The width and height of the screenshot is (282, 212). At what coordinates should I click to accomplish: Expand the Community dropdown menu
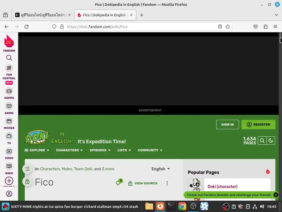150,150
